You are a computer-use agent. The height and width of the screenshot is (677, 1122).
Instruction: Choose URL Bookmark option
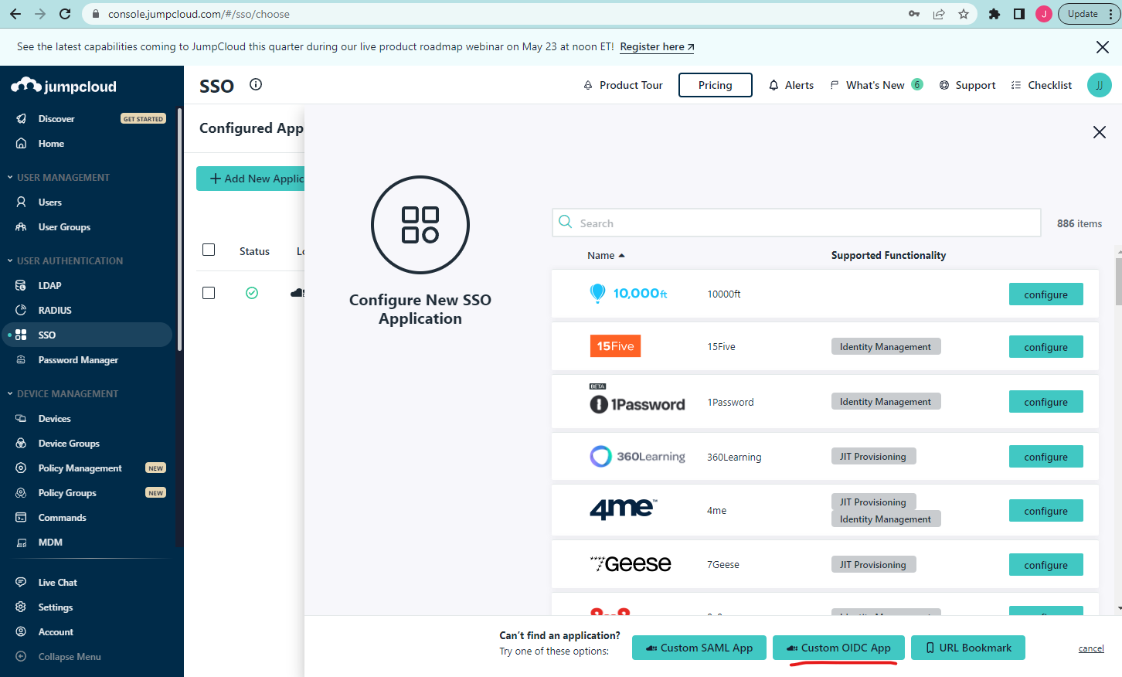pos(968,648)
